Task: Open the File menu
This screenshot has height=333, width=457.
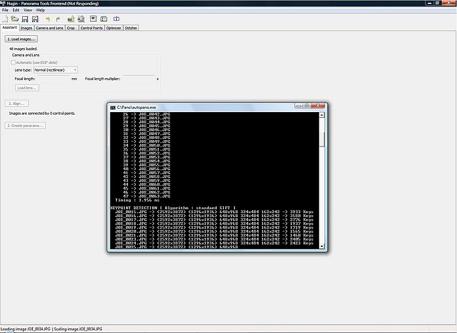Action: click(5, 10)
